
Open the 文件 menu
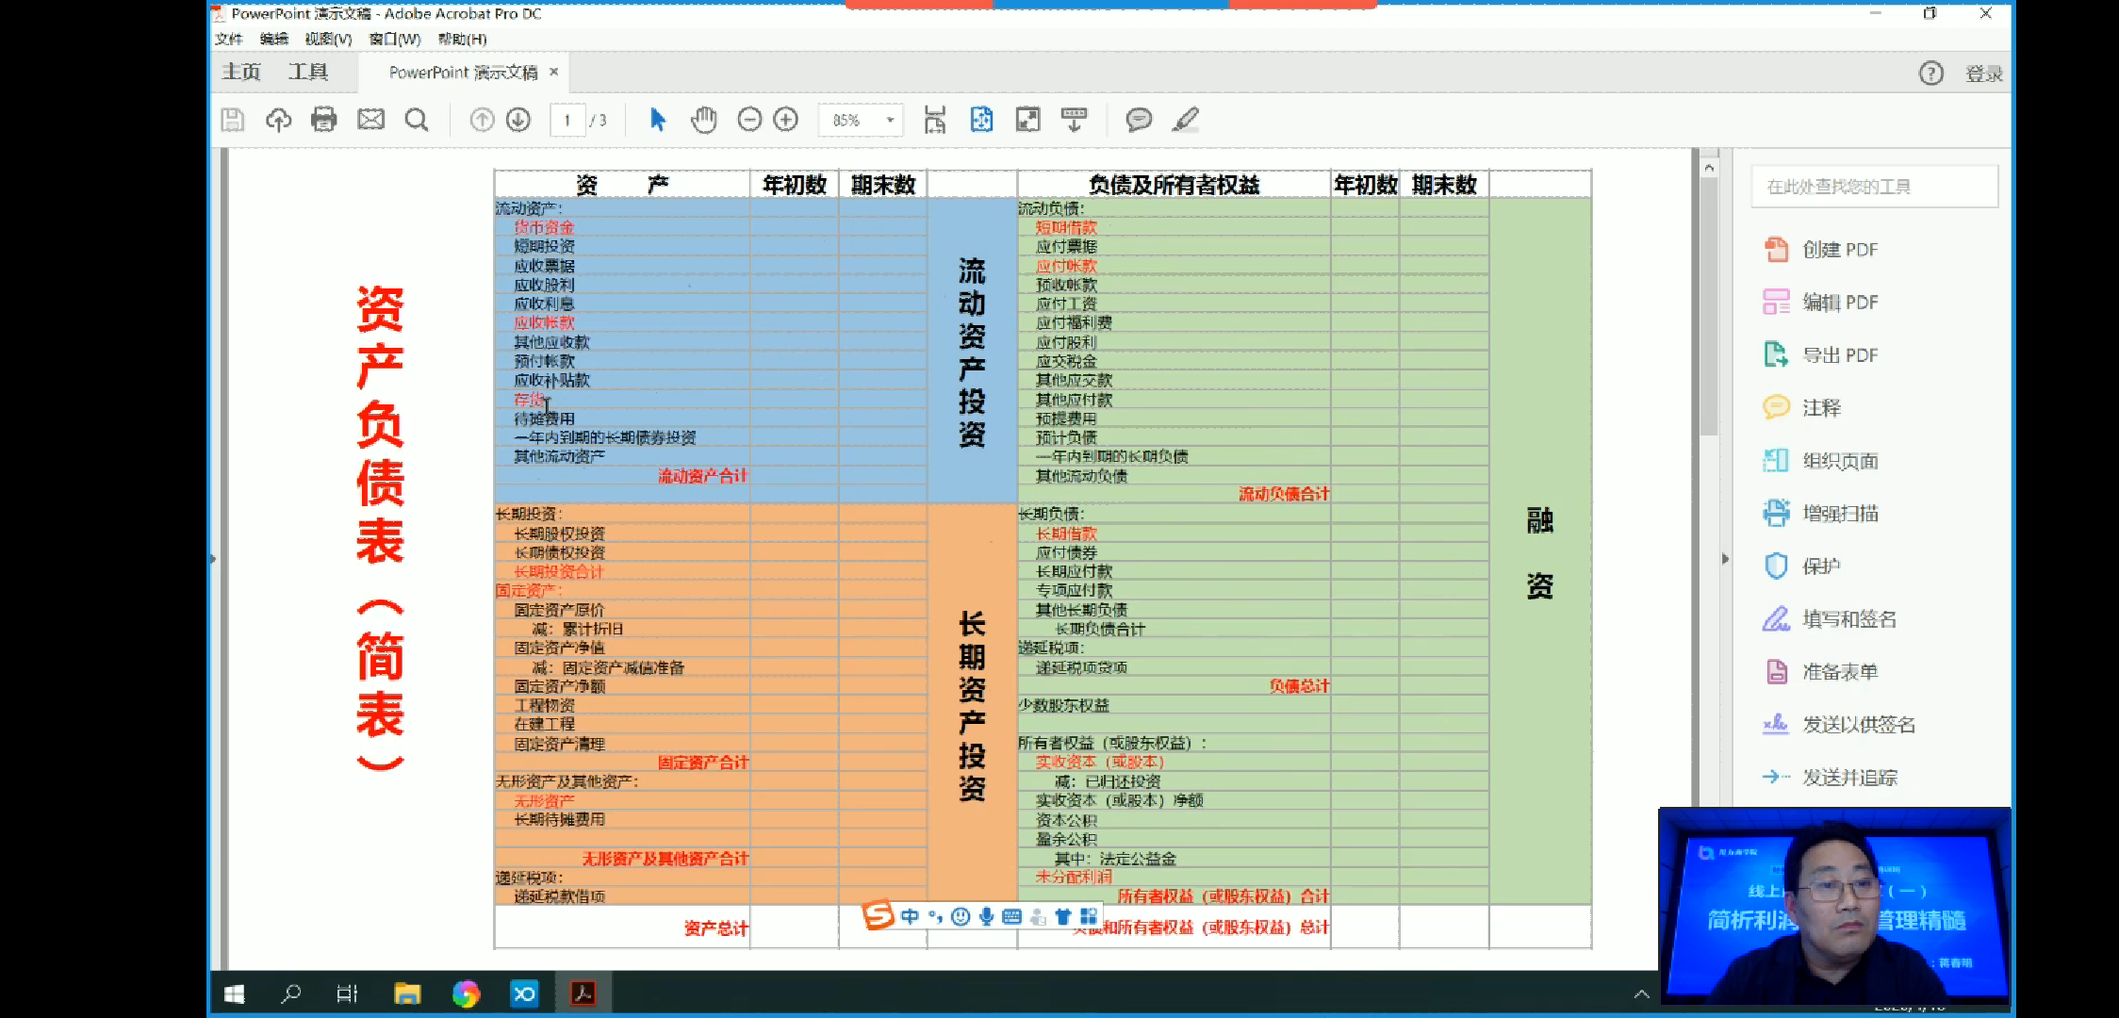click(x=228, y=39)
